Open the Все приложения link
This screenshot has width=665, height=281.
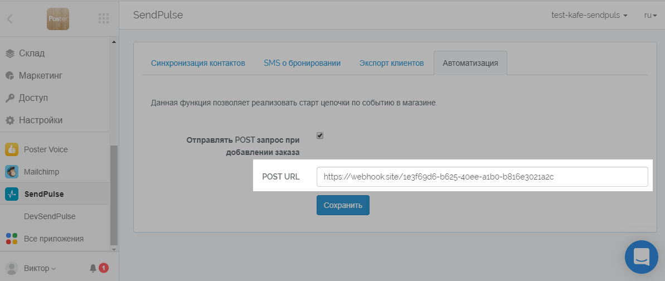(x=55, y=239)
